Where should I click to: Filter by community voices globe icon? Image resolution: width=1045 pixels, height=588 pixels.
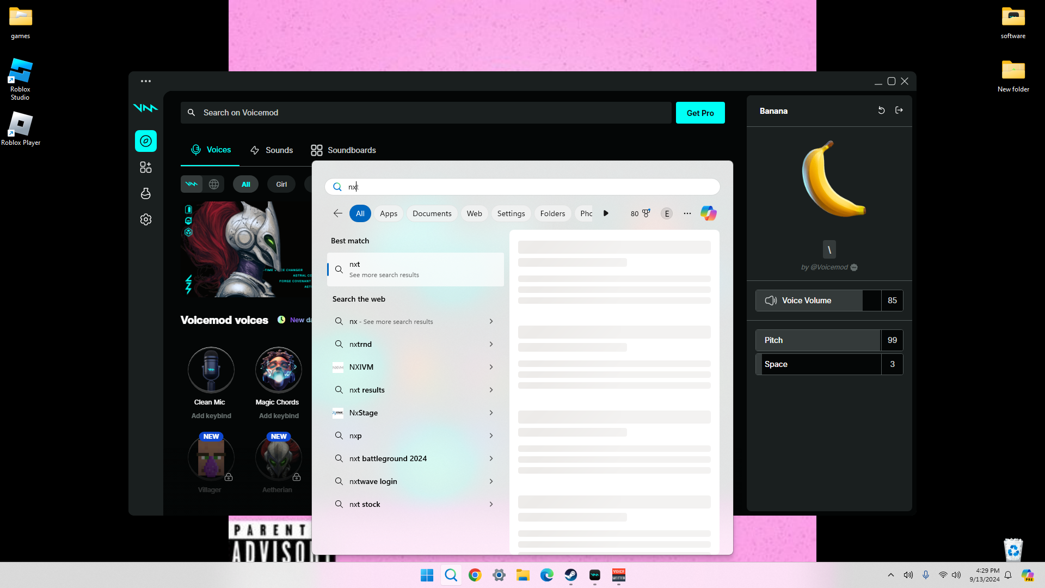click(x=214, y=184)
